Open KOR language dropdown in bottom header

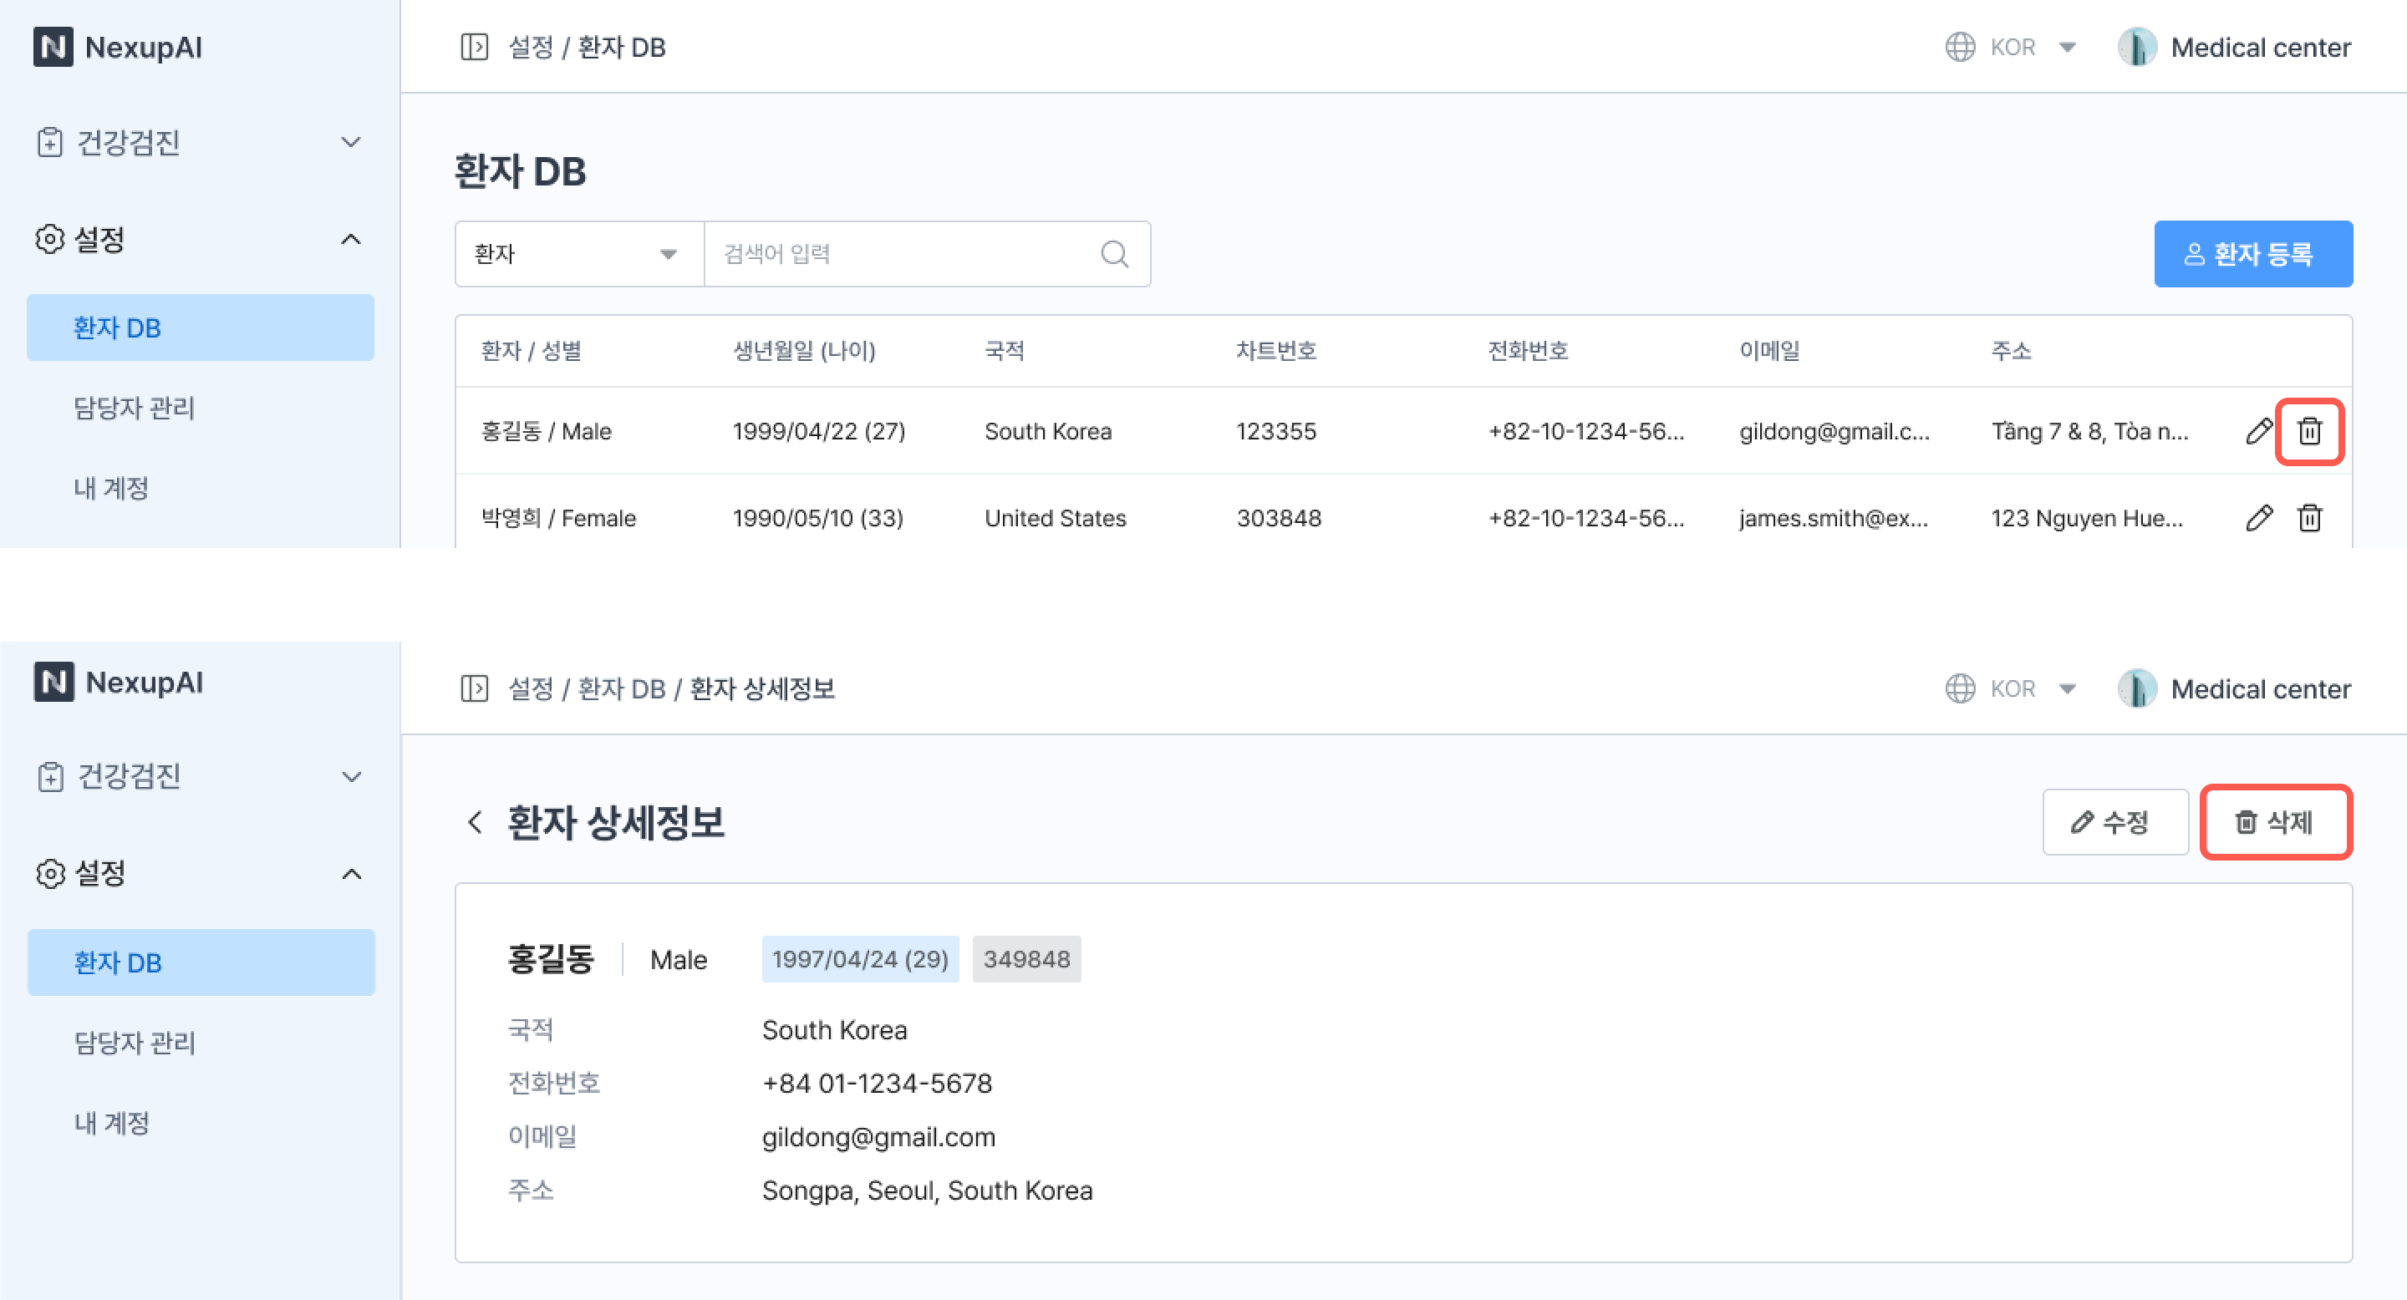click(x=2012, y=689)
